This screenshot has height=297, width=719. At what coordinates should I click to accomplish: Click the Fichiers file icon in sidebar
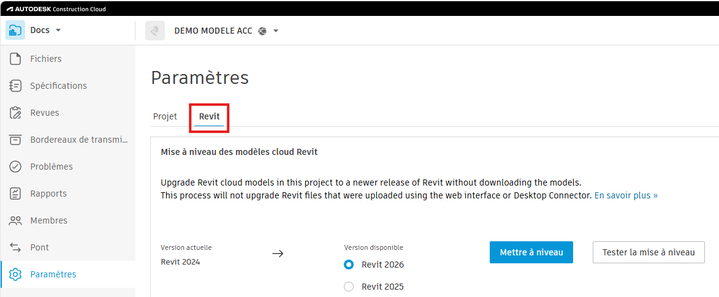tap(16, 59)
